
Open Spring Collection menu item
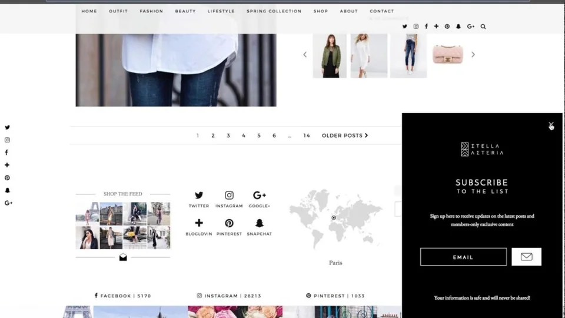coord(274,11)
